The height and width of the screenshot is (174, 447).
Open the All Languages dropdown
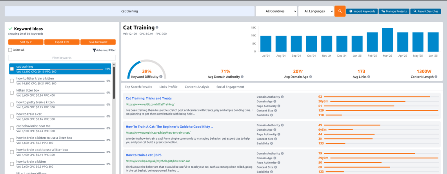coord(316,11)
